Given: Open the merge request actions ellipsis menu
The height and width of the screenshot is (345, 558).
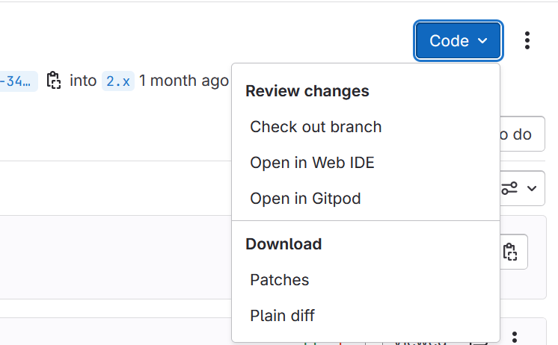Looking at the screenshot, I should coord(527,41).
